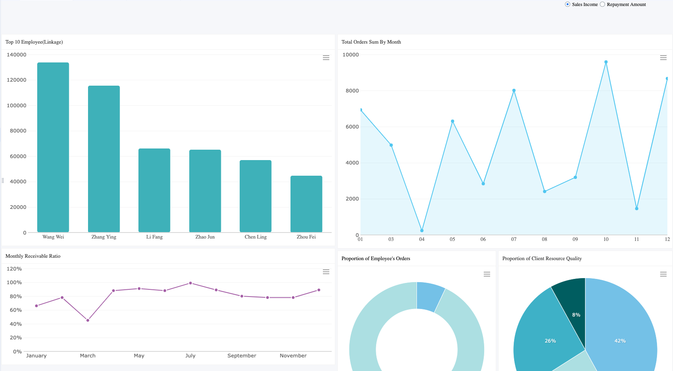The height and width of the screenshot is (371, 673).
Task: Open the Monthly Receivable Ratio chart menu icon
Action: point(326,272)
